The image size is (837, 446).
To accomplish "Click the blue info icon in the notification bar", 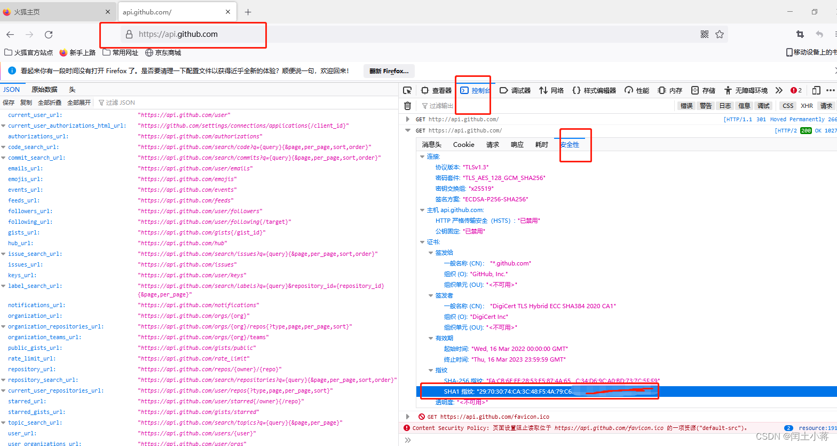I will click(x=12, y=71).
